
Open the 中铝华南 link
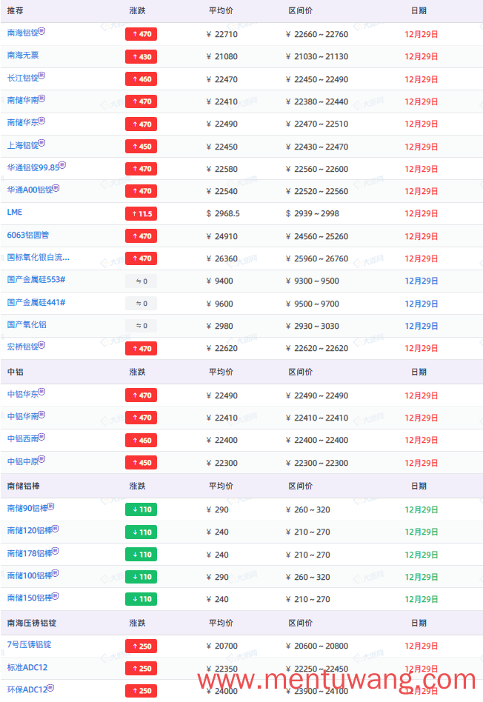click(x=23, y=417)
